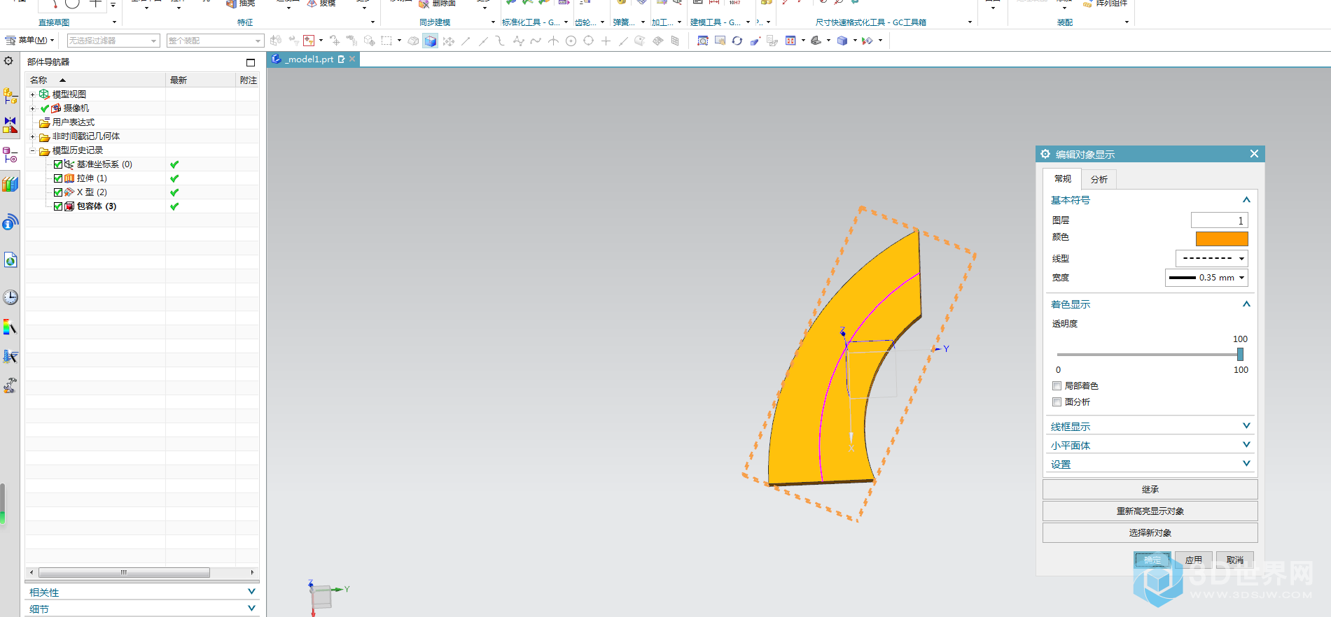Open the Web Browser sidebar icon
1331x617 pixels.
pos(10,260)
